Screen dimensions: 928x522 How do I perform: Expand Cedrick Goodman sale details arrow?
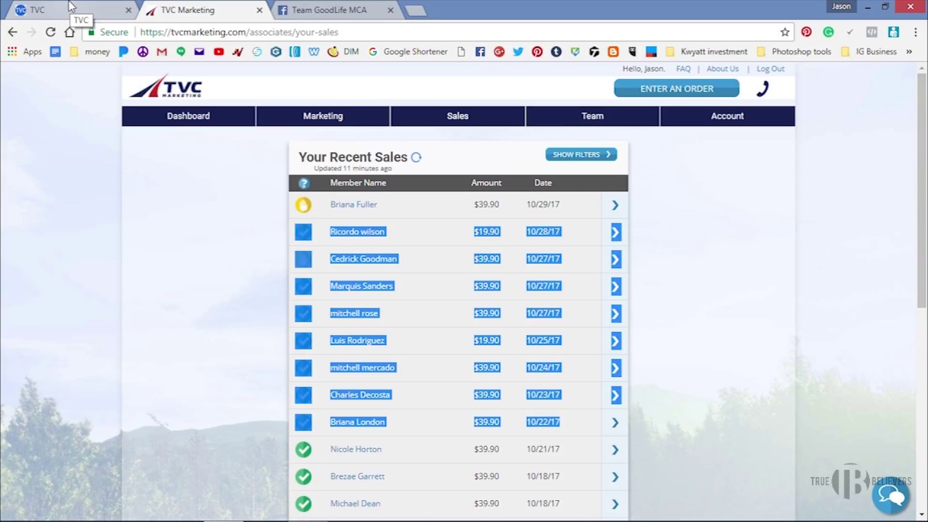615,260
